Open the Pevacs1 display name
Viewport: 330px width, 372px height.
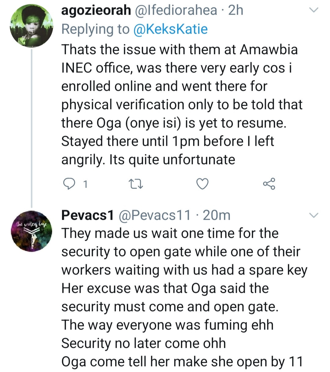click(87, 215)
